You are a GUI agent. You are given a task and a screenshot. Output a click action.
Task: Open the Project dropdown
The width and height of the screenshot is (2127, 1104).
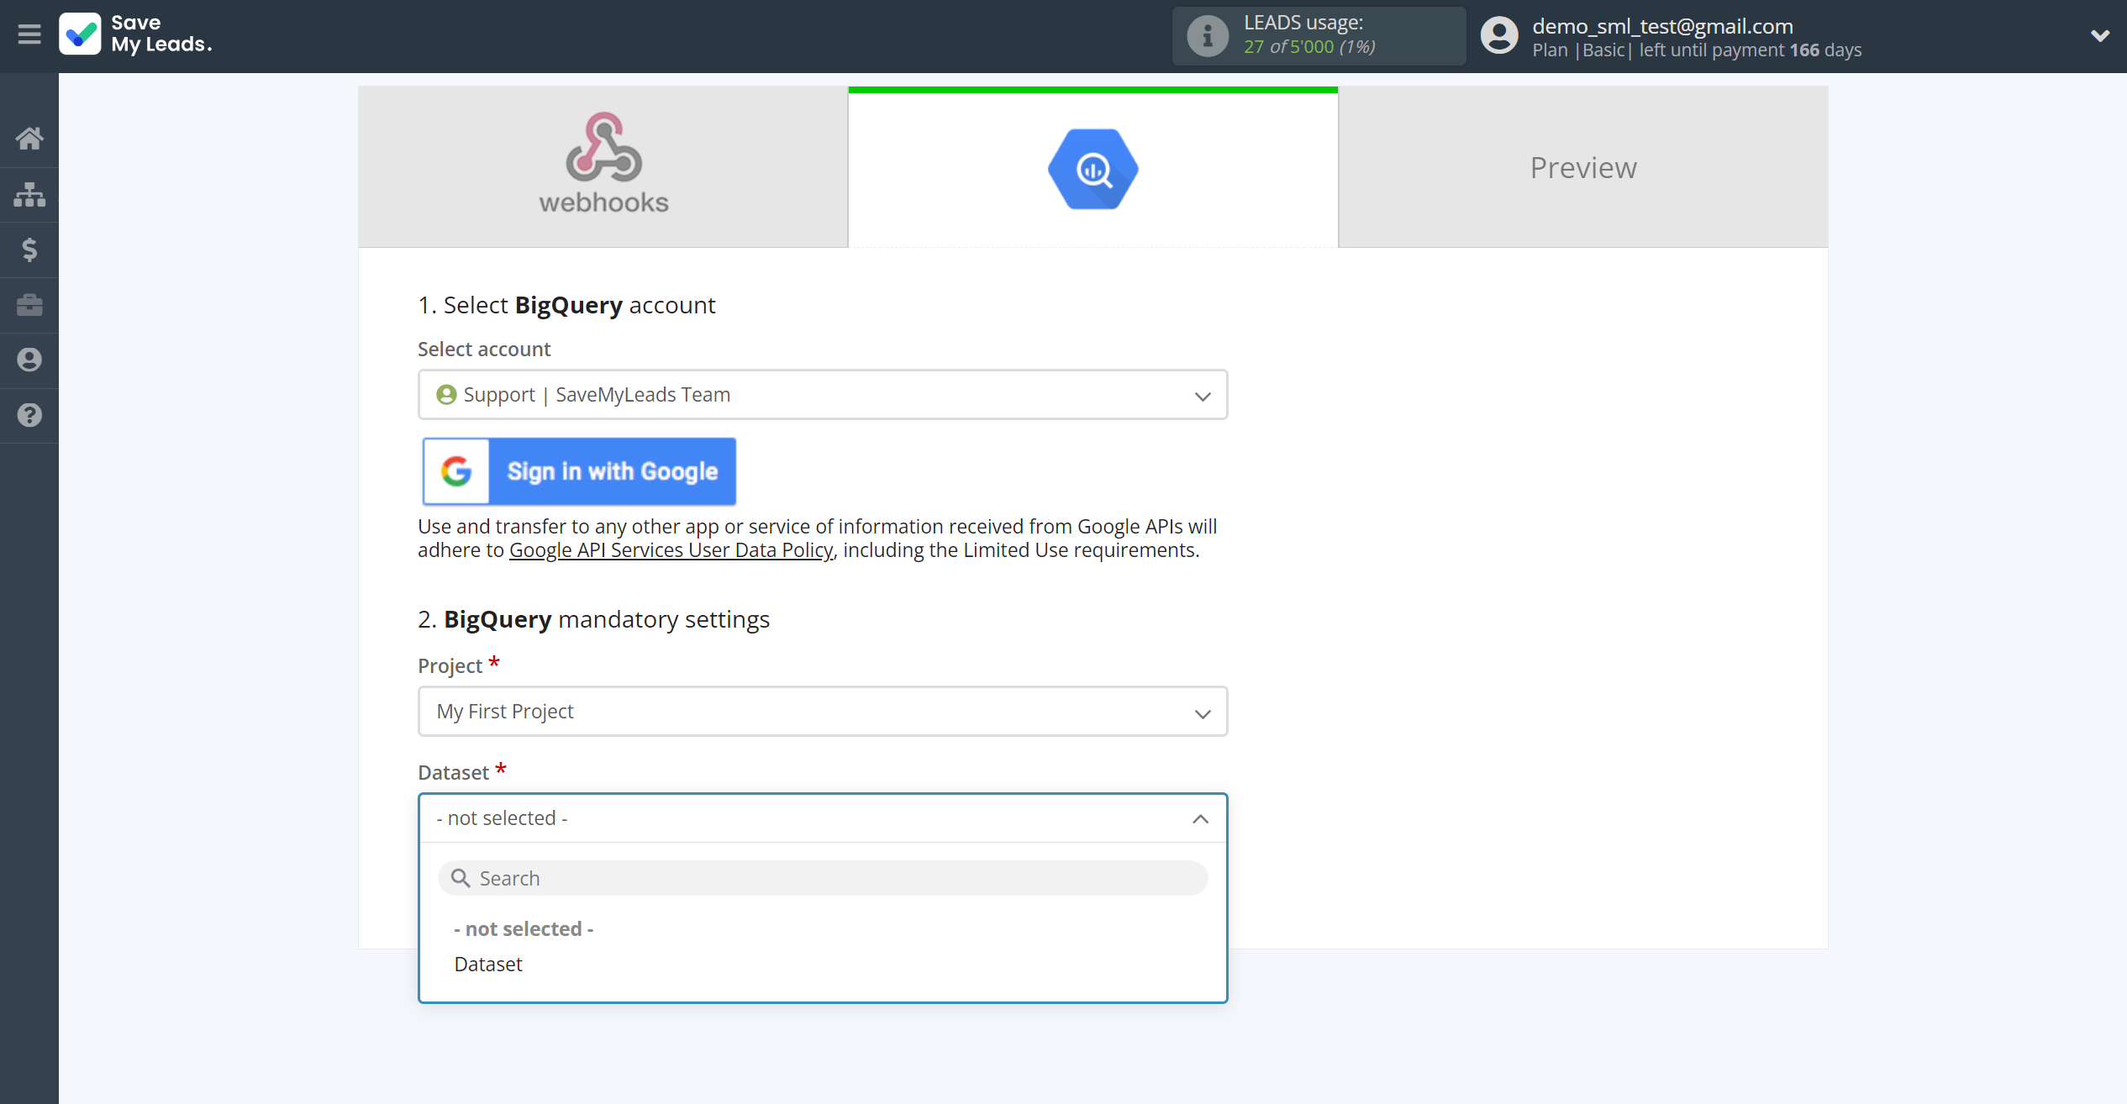click(822, 712)
